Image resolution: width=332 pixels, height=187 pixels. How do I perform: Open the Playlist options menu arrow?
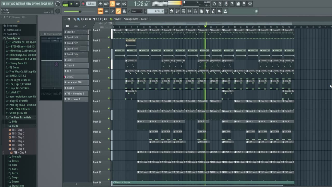click(x=65, y=19)
